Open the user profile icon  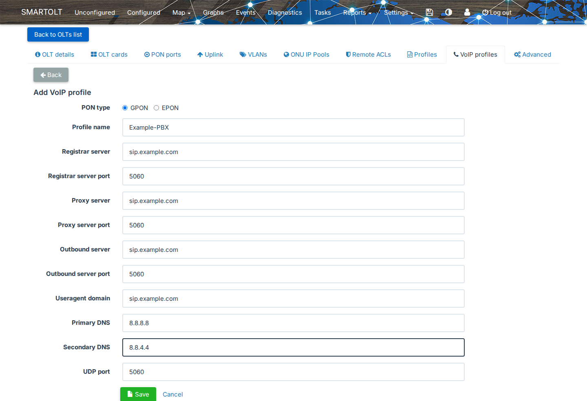[467, 12]
